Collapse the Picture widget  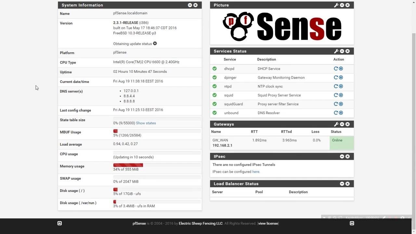342,5
